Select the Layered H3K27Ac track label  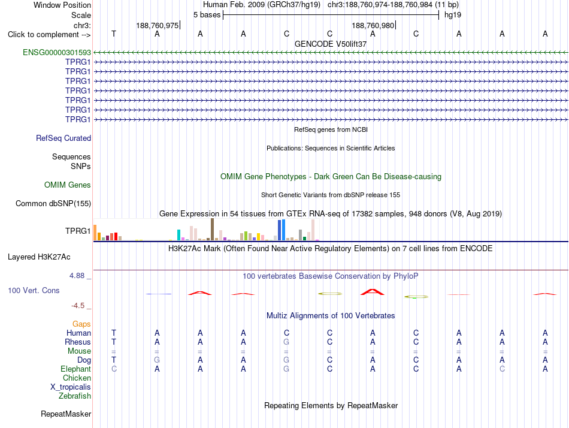click(39, 257)
